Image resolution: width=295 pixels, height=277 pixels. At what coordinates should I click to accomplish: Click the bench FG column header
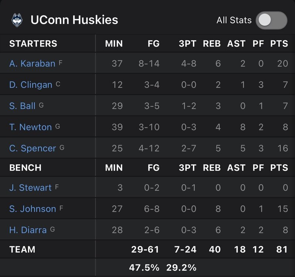coord(153,168)
